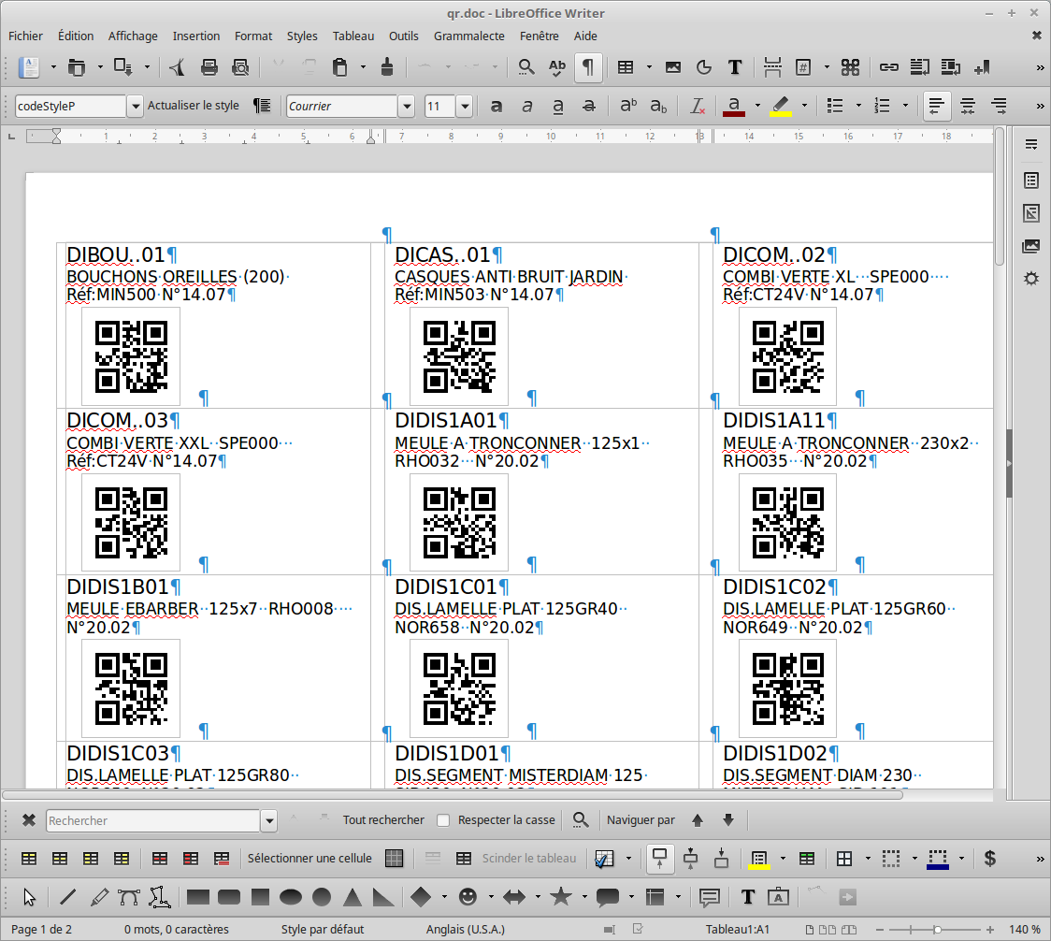Open the New document dropdown arrow

click(53, 67)
